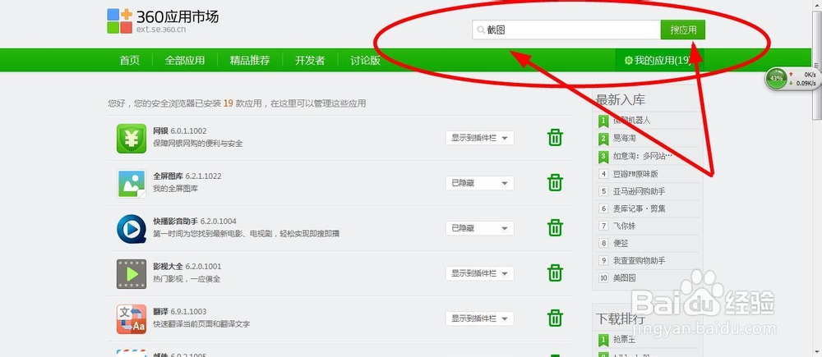Open 亚马逊网购助手 link
The width and height of the screenshot is (822, 357).
click(639, 191)
